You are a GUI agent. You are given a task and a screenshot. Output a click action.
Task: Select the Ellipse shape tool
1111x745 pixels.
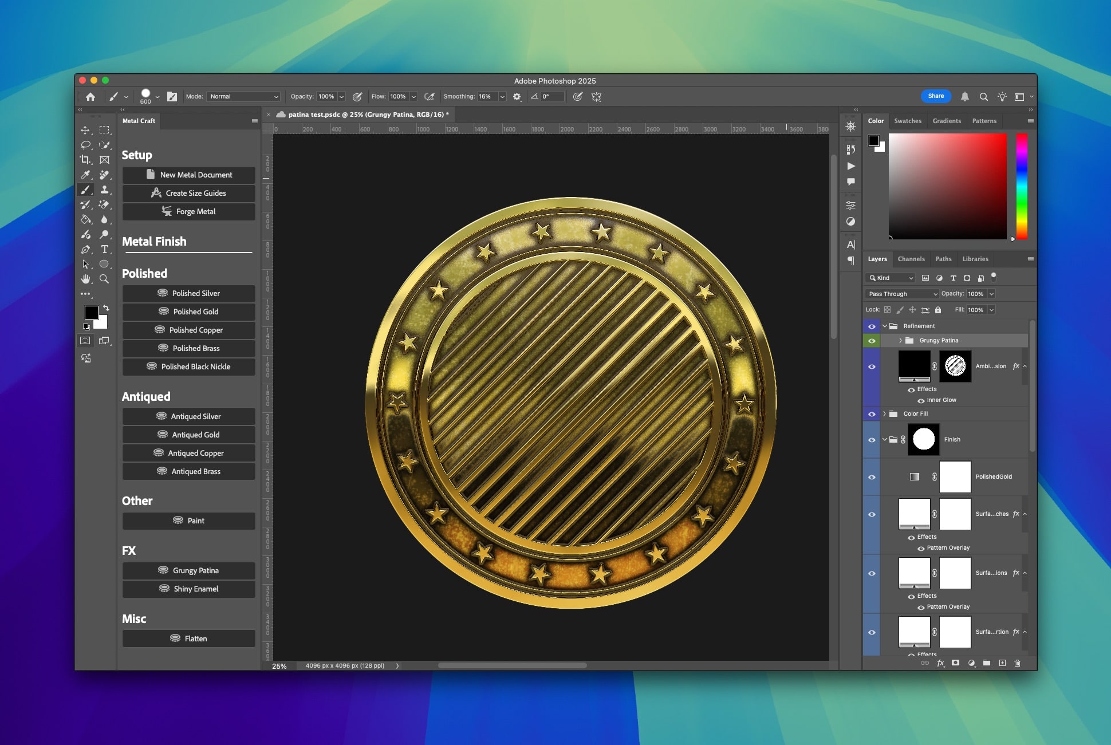point(104,264)
